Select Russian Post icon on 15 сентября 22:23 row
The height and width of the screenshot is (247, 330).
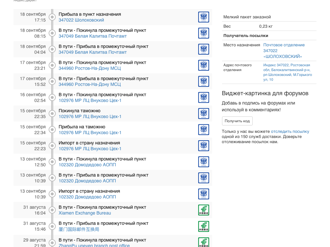(203, 146)
